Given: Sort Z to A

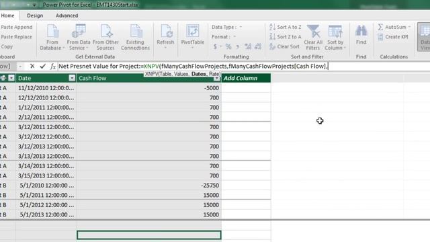Looking at the screenshot, I should coord(285,36).
